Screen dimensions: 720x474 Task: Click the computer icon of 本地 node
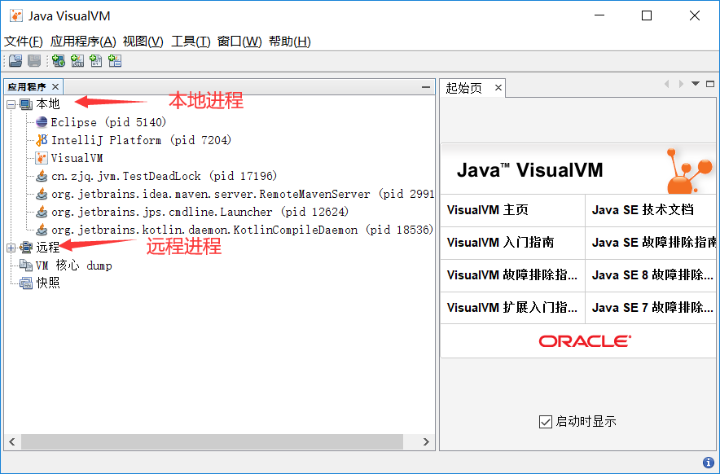click(x=26, y=104)
